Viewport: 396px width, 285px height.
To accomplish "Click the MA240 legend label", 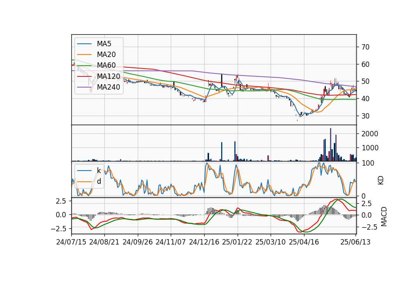I will (x=108, y=87).
